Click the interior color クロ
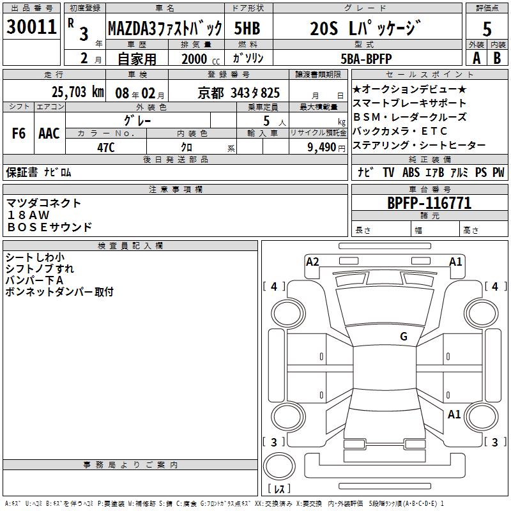Viewport: 511px width, 511px height. pyautogui.click(x=187, y=148)
